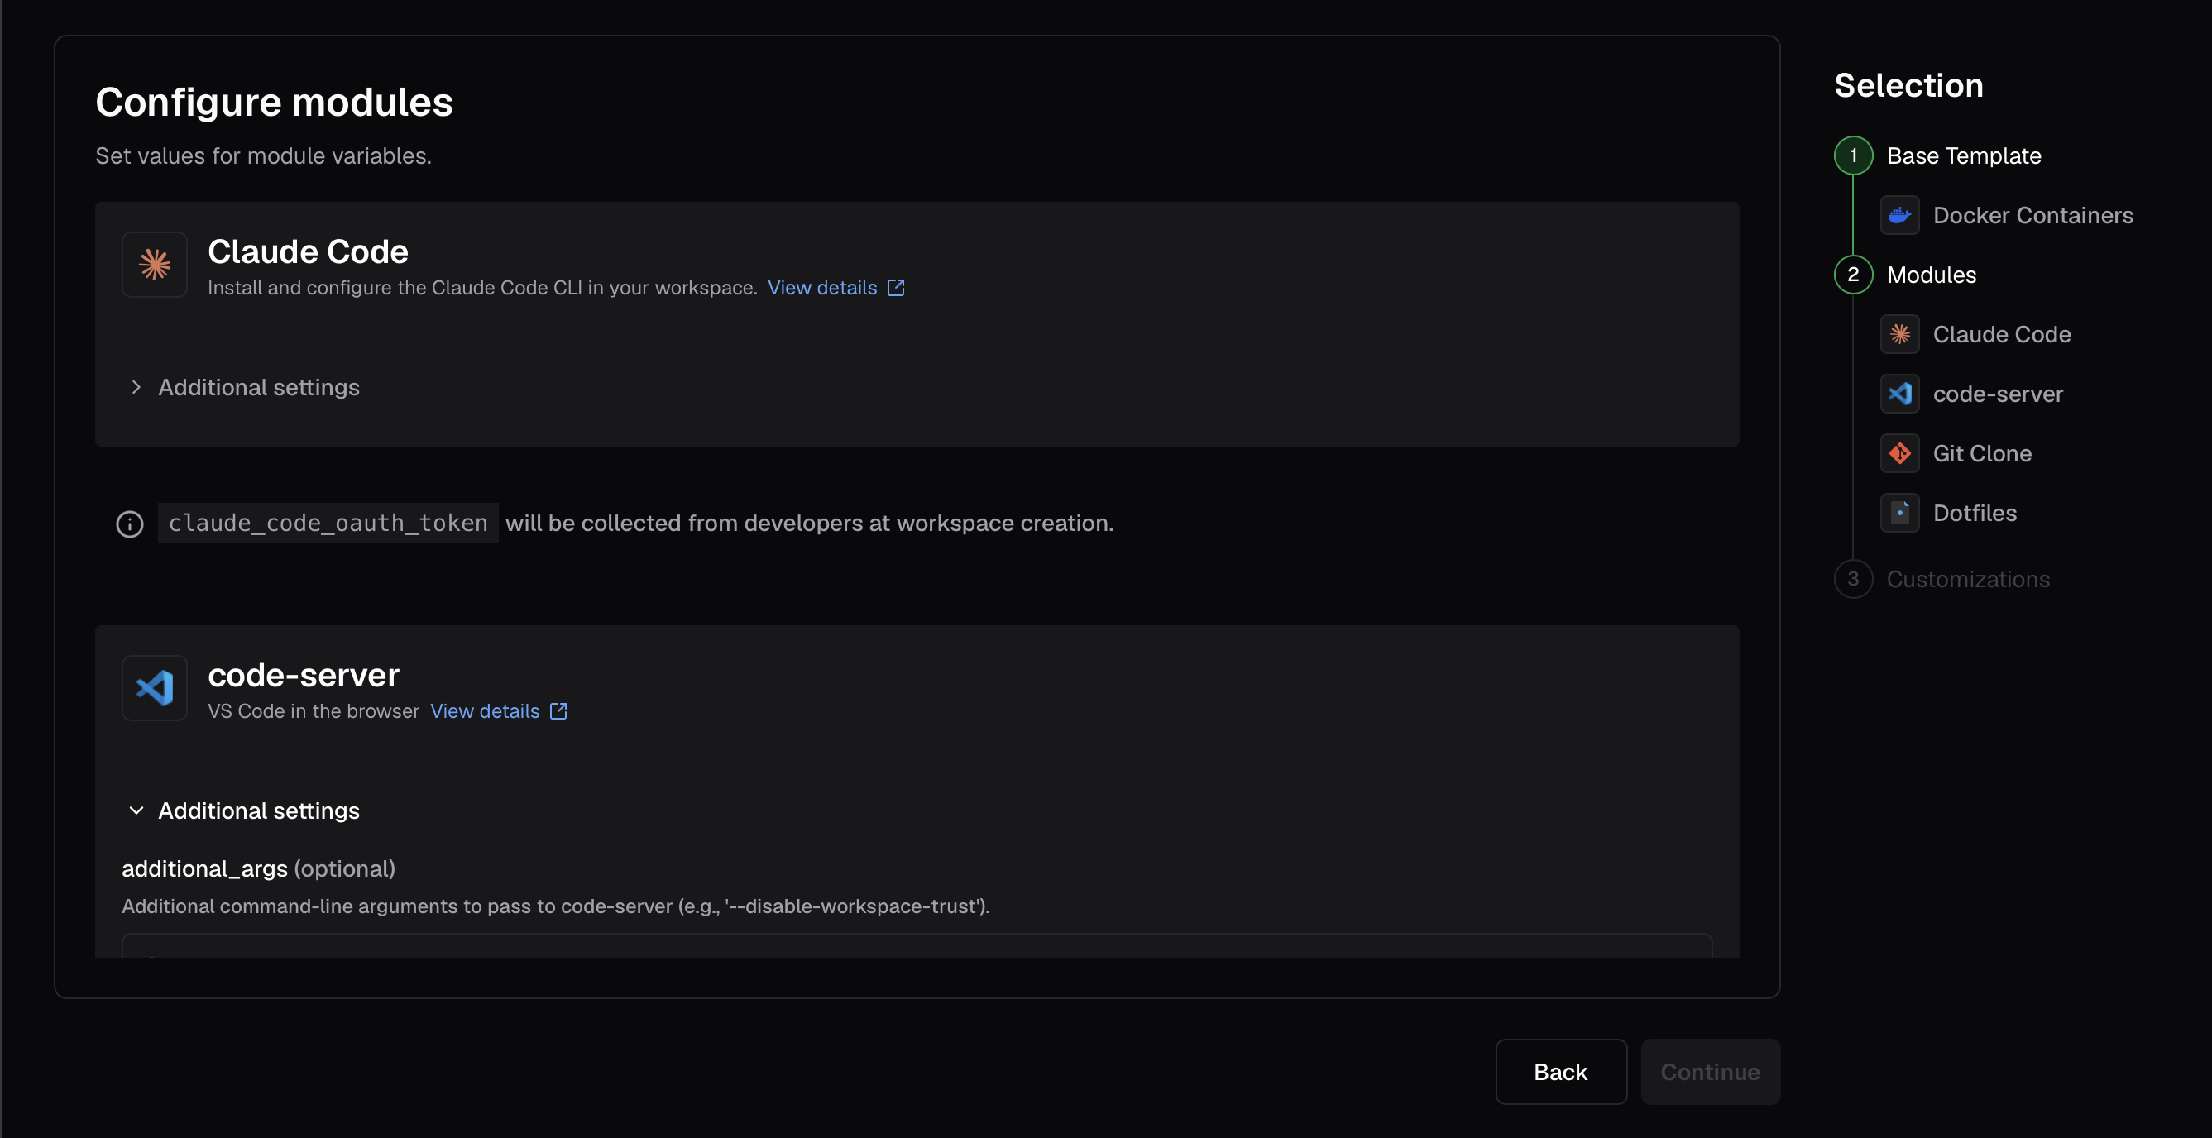This screenshot has width=2212, height=1138.
Task: Click the info icon next to claude_code_oauth_token
Action: coord(130,524)
